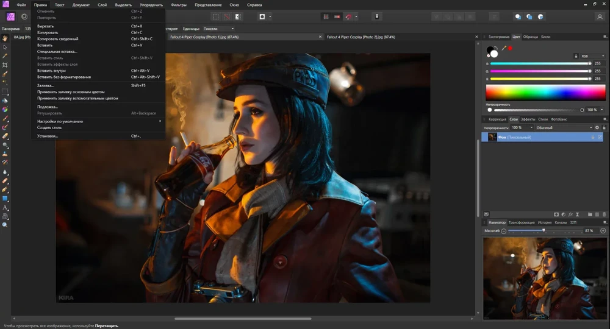
Task: Toggle the color model lock icon
Action: tap(576, 56)
